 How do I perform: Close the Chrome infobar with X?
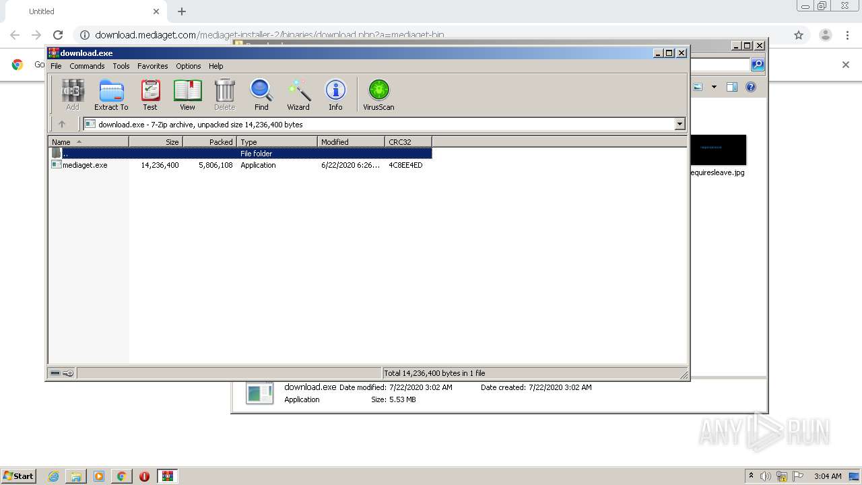[846, 65]
